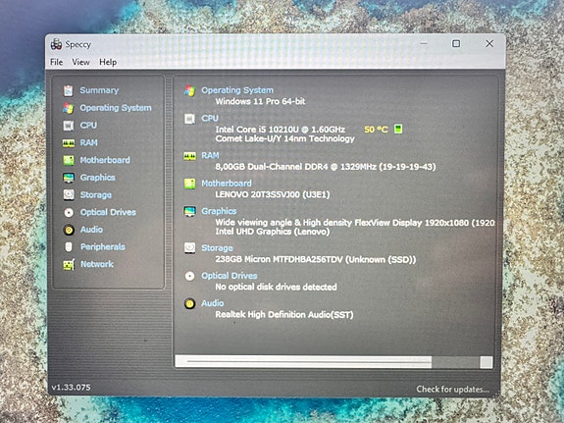This screenshot has height=423, width=564.
Task: Click the Optical Drives disc icon in the sidebar
Action: tap(69, 212)
